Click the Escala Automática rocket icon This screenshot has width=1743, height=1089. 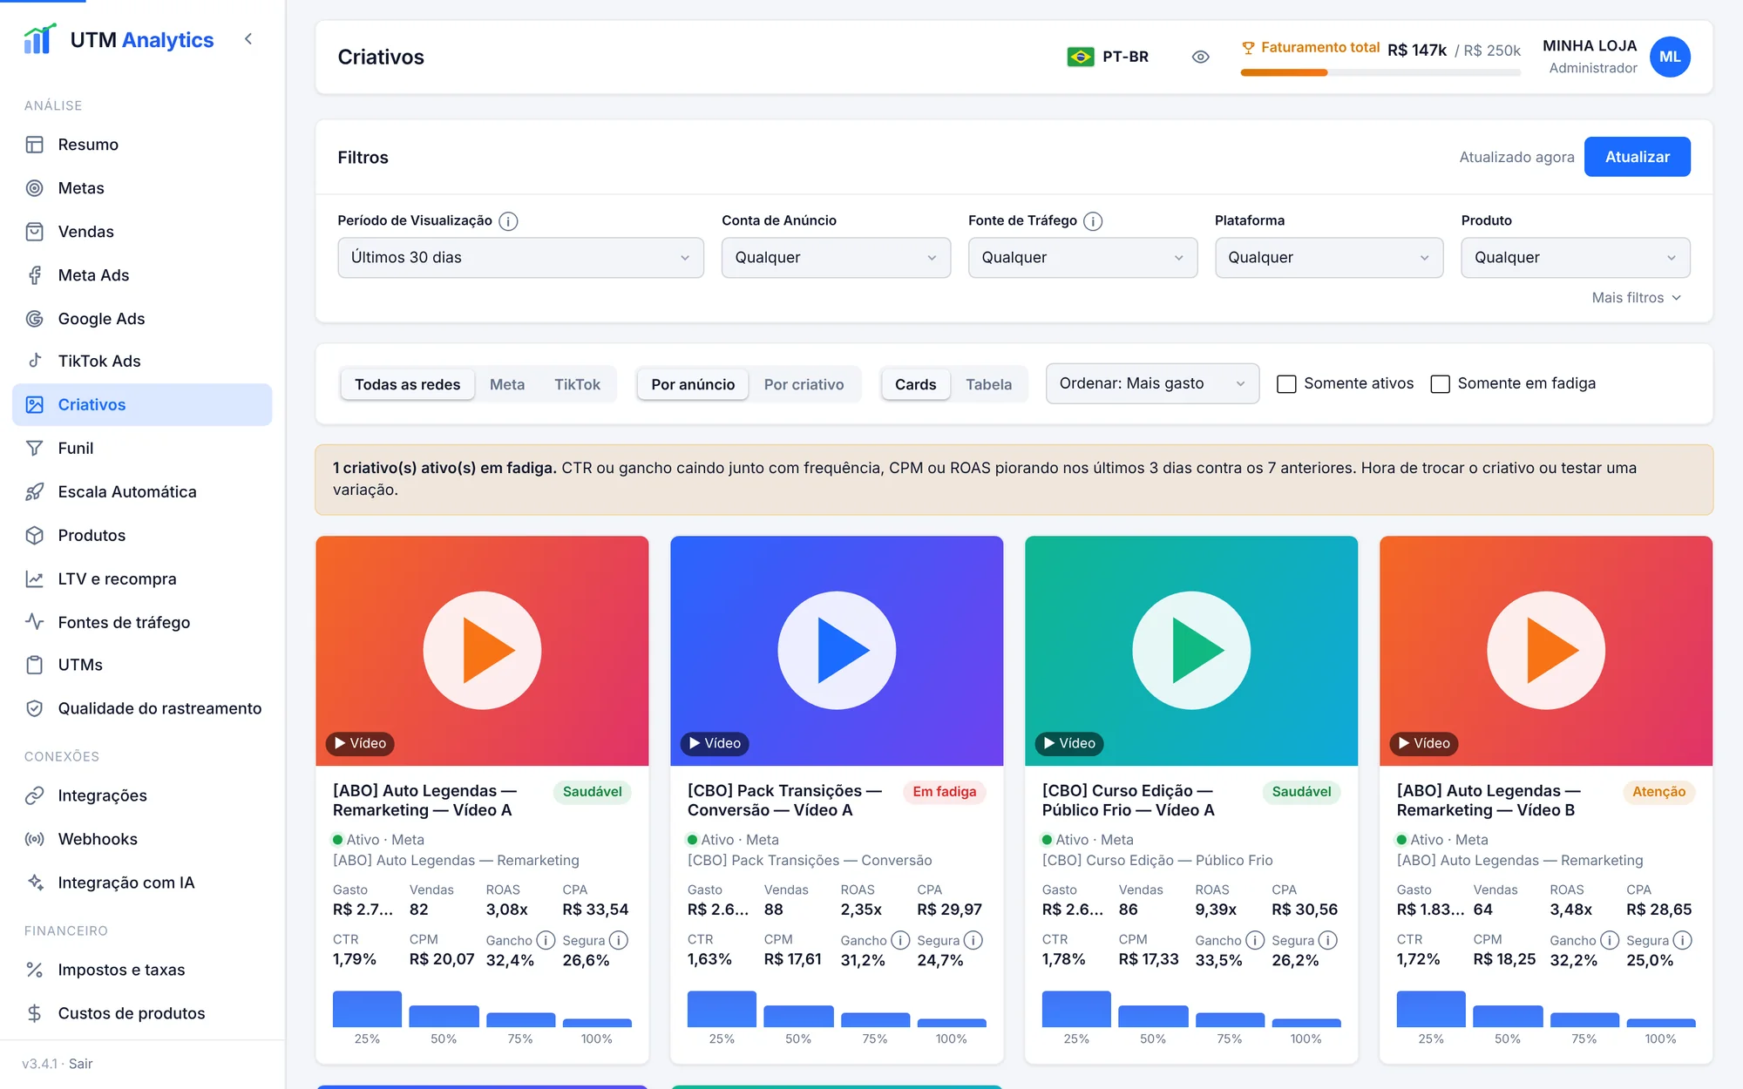(x=35, y=491)
